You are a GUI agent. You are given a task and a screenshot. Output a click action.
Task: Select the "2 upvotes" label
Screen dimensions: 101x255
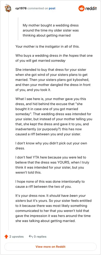(x=16, y=237)
